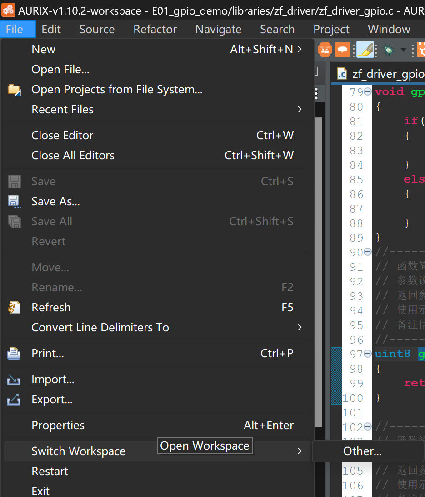Open the Navigate menu

(218, 29)
